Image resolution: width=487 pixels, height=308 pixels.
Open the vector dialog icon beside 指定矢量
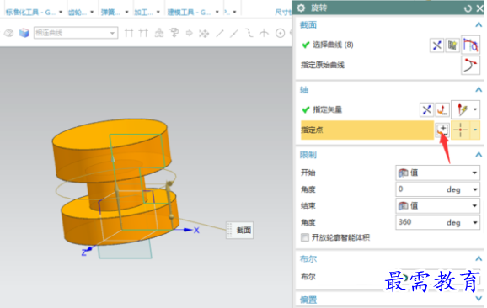[x=442, y=109]
